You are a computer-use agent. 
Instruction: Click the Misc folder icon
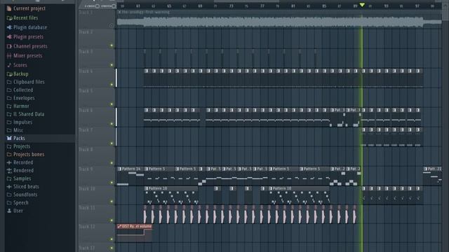click(x=9, y=130)
